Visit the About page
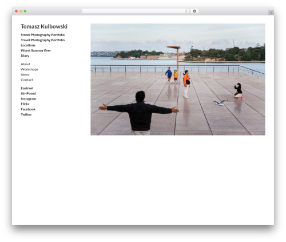 [26, 64]
